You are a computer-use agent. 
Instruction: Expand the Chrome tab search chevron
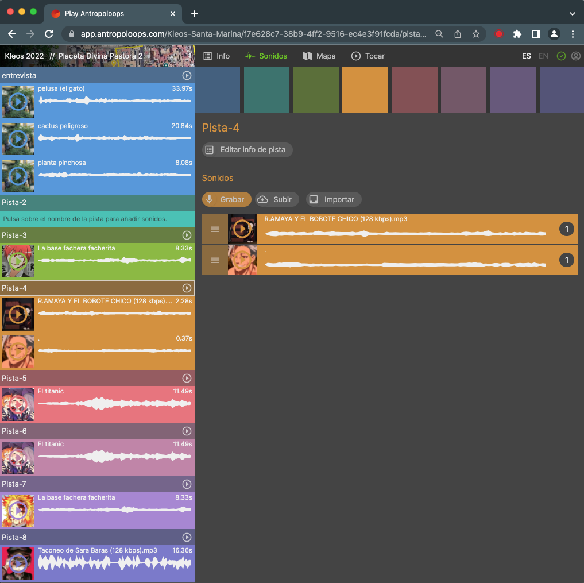click(572, 13)
